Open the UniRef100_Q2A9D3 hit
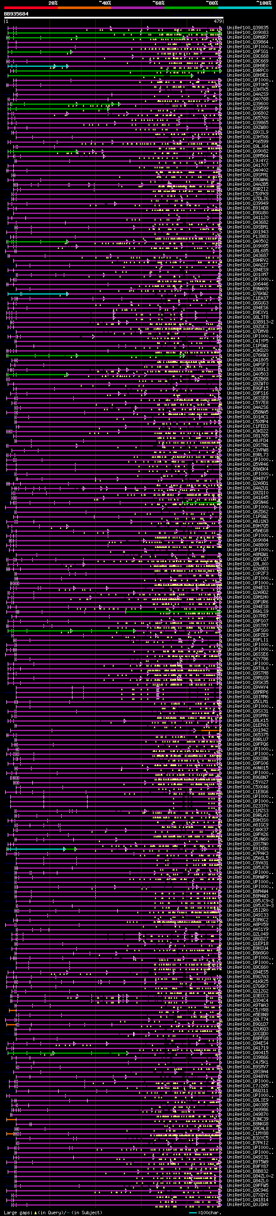This screenshot has width=276, height=1216. coord(248,569)
